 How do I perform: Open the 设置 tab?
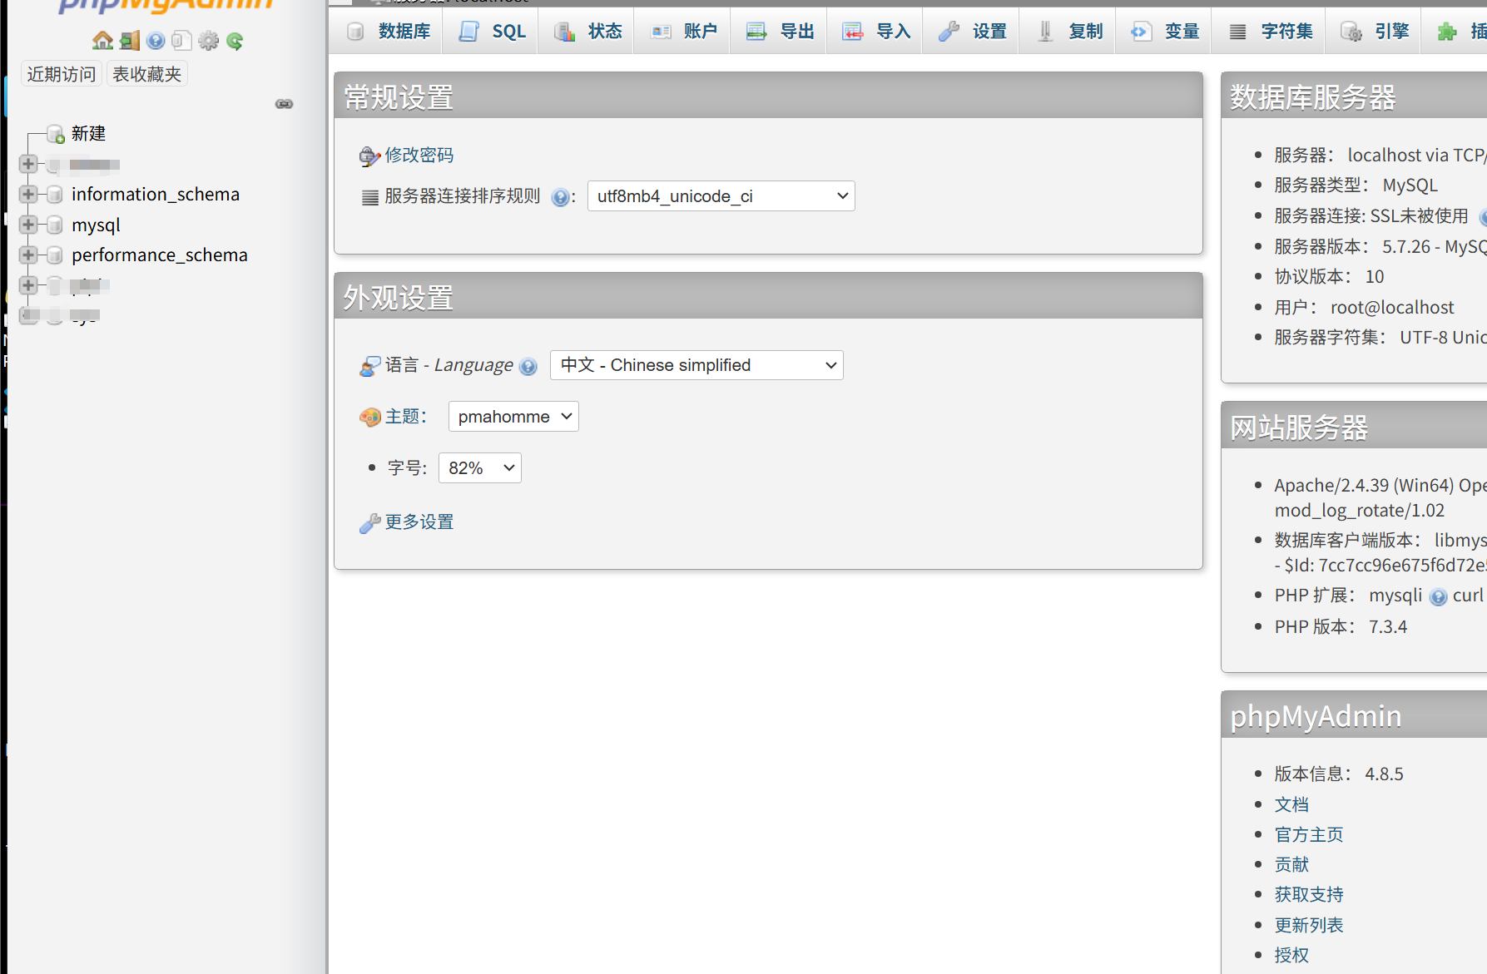972,31
